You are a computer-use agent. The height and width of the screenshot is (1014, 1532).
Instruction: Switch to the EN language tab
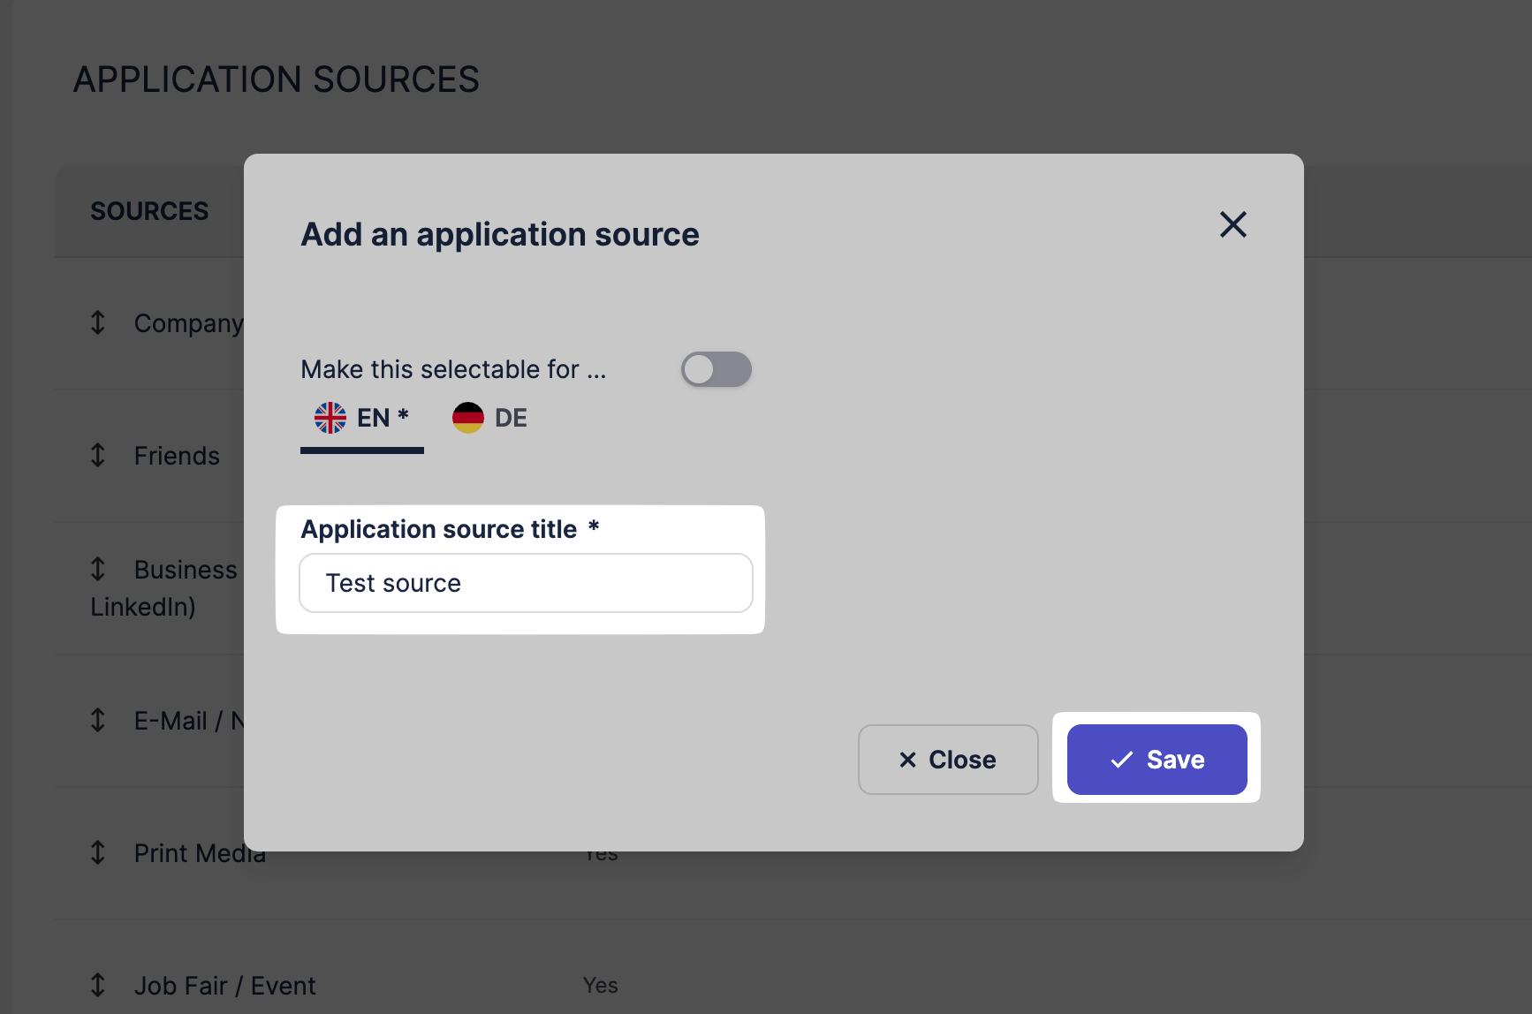click(x=362, y=419)
